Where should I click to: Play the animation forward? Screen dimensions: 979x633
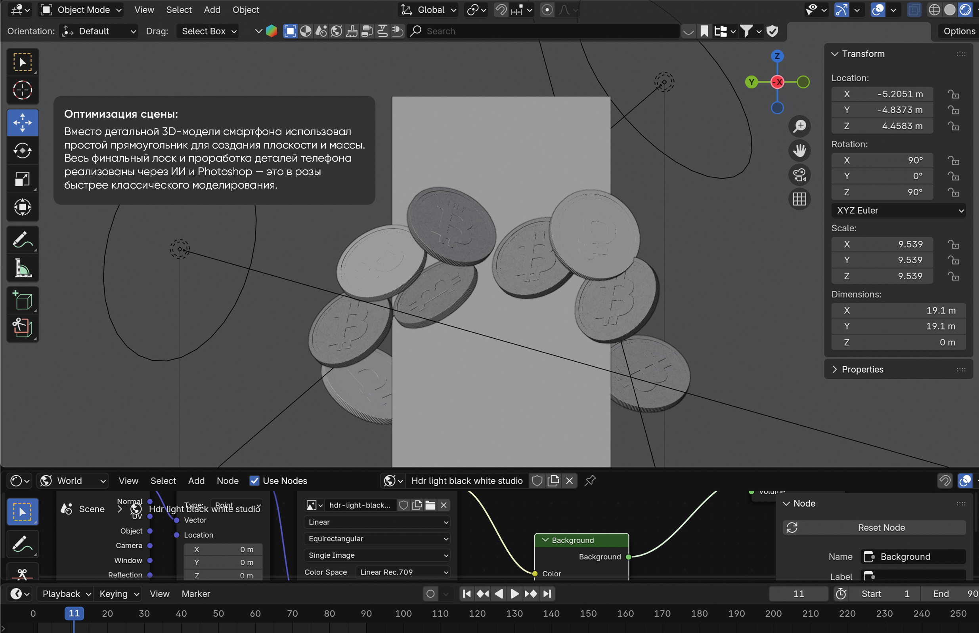[514, 593]
